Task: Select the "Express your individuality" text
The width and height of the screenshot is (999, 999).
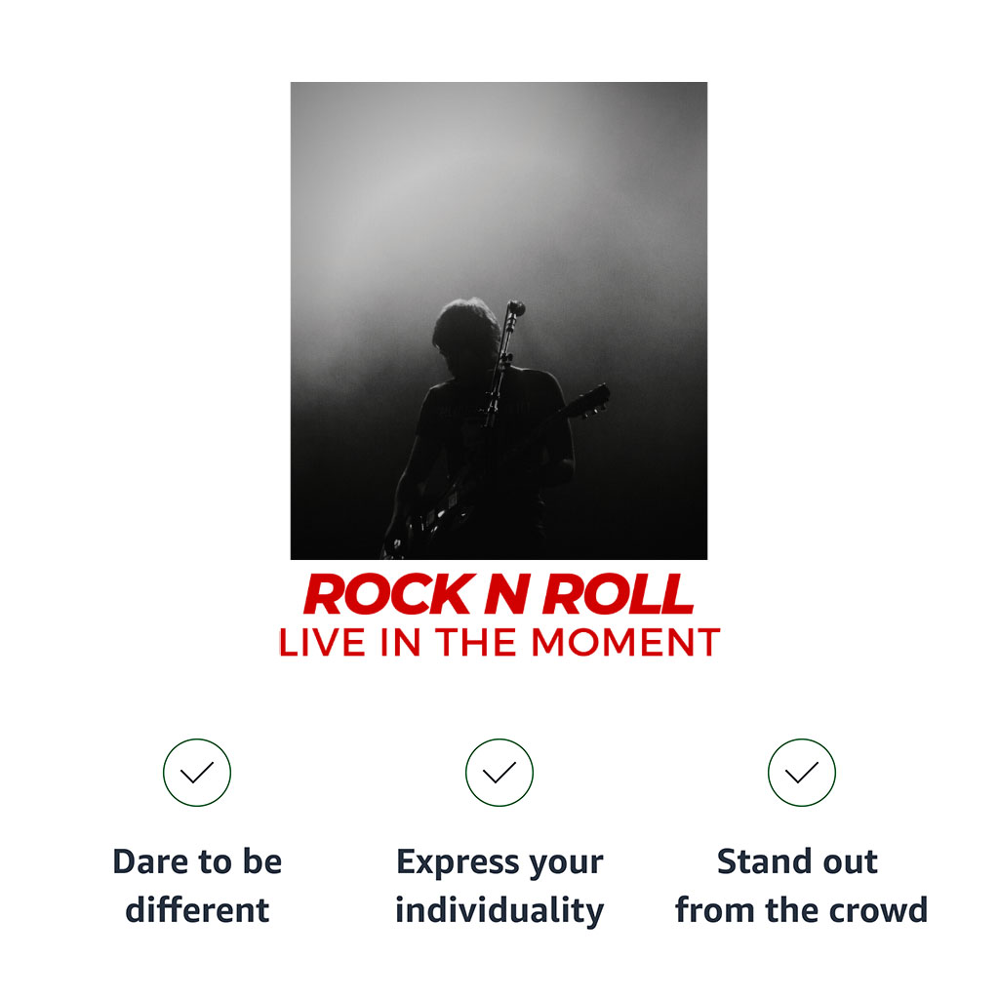Action: coord(499,886)
